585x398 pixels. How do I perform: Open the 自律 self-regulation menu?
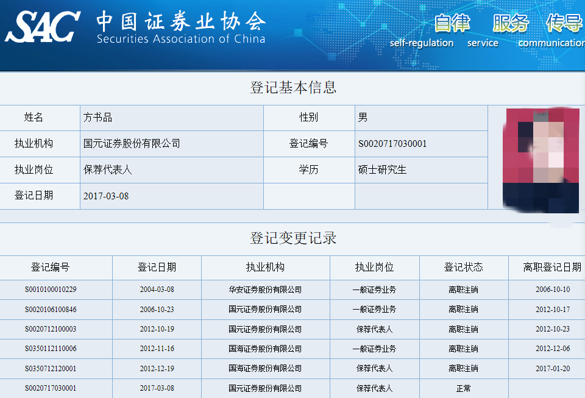click(x=422, y=31)
